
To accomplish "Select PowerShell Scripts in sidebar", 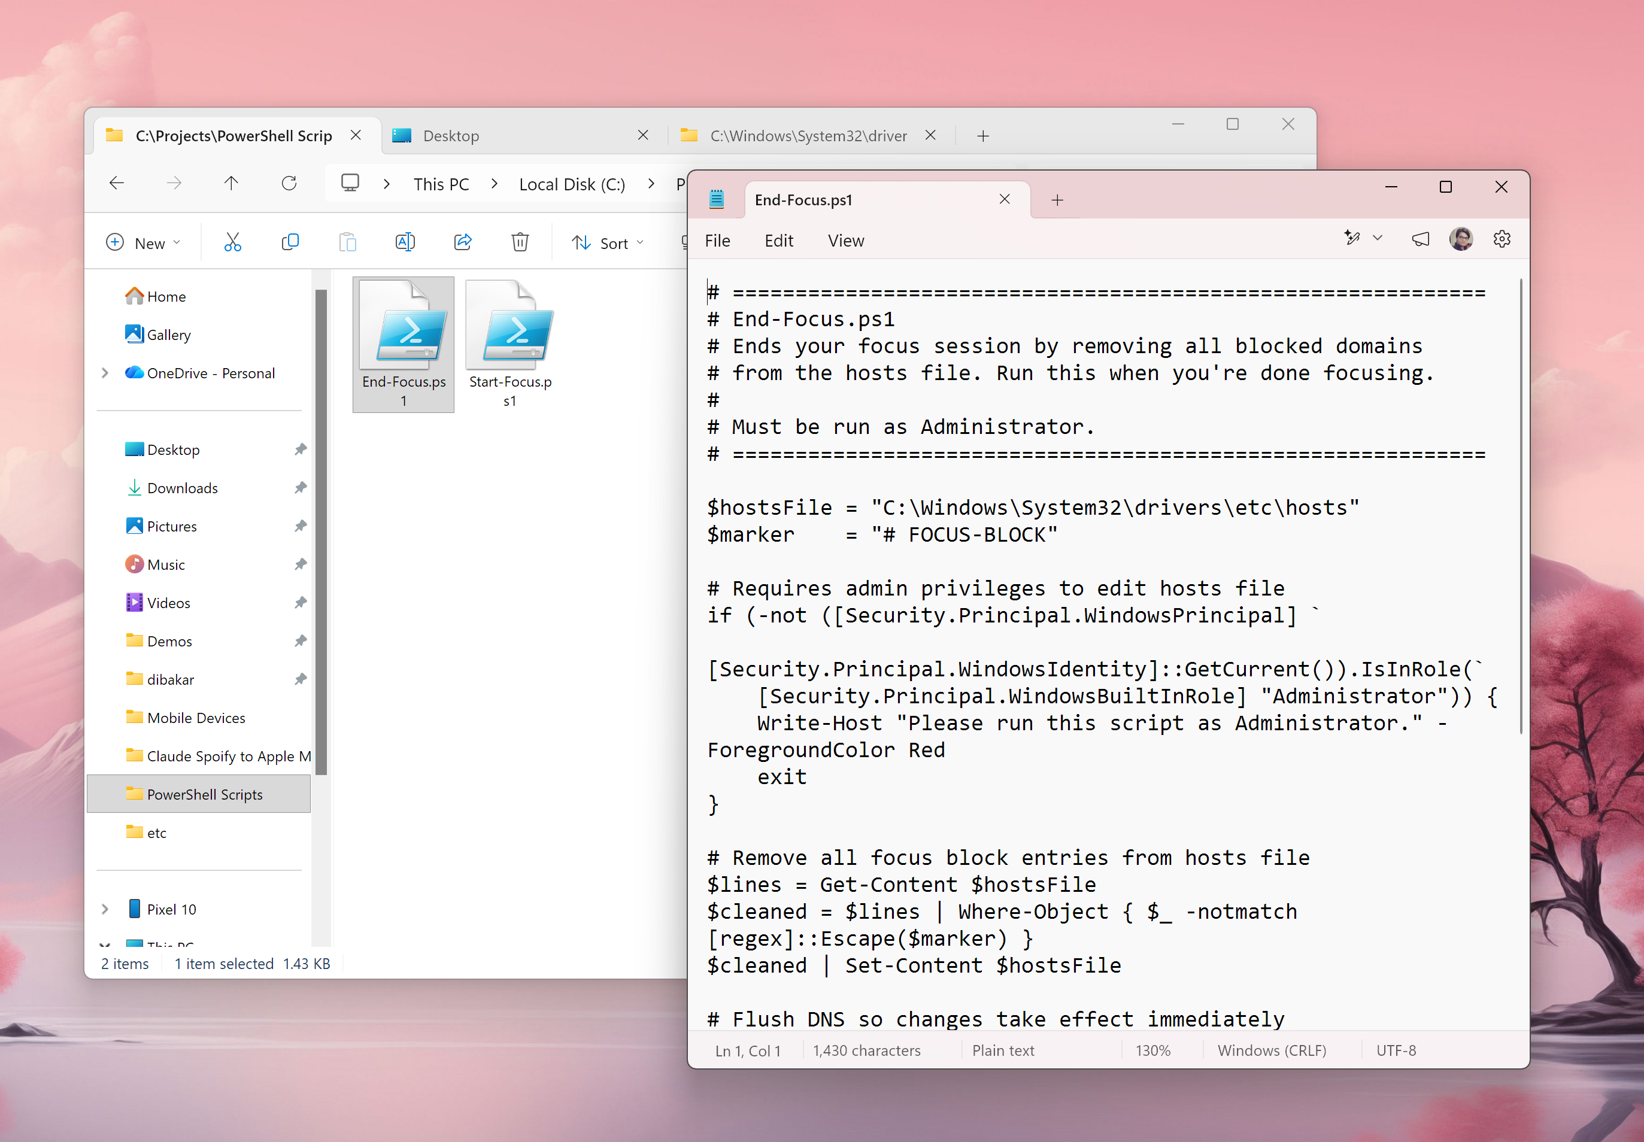I will coord(199,794).
